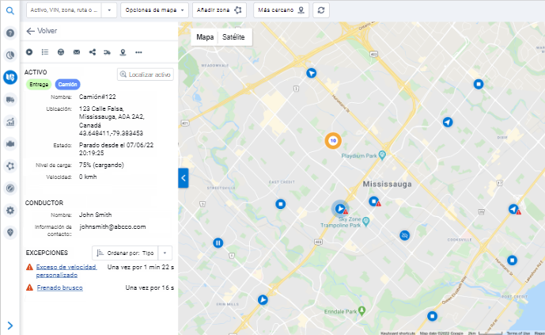Viewport: 545px width, 335px height.
Task: Open the Frenado brusco exception link
Action: pos(60,287)
